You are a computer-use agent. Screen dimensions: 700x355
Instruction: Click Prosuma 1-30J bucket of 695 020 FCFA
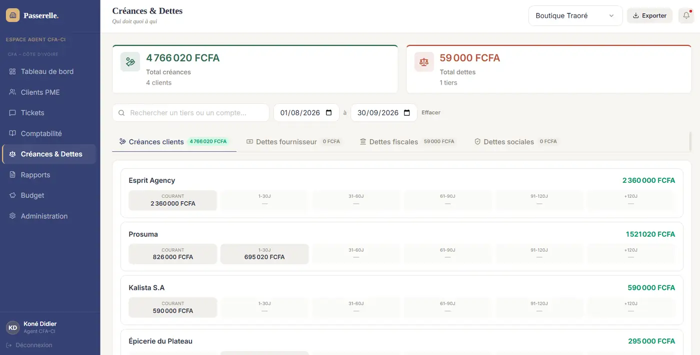point(264,254)
